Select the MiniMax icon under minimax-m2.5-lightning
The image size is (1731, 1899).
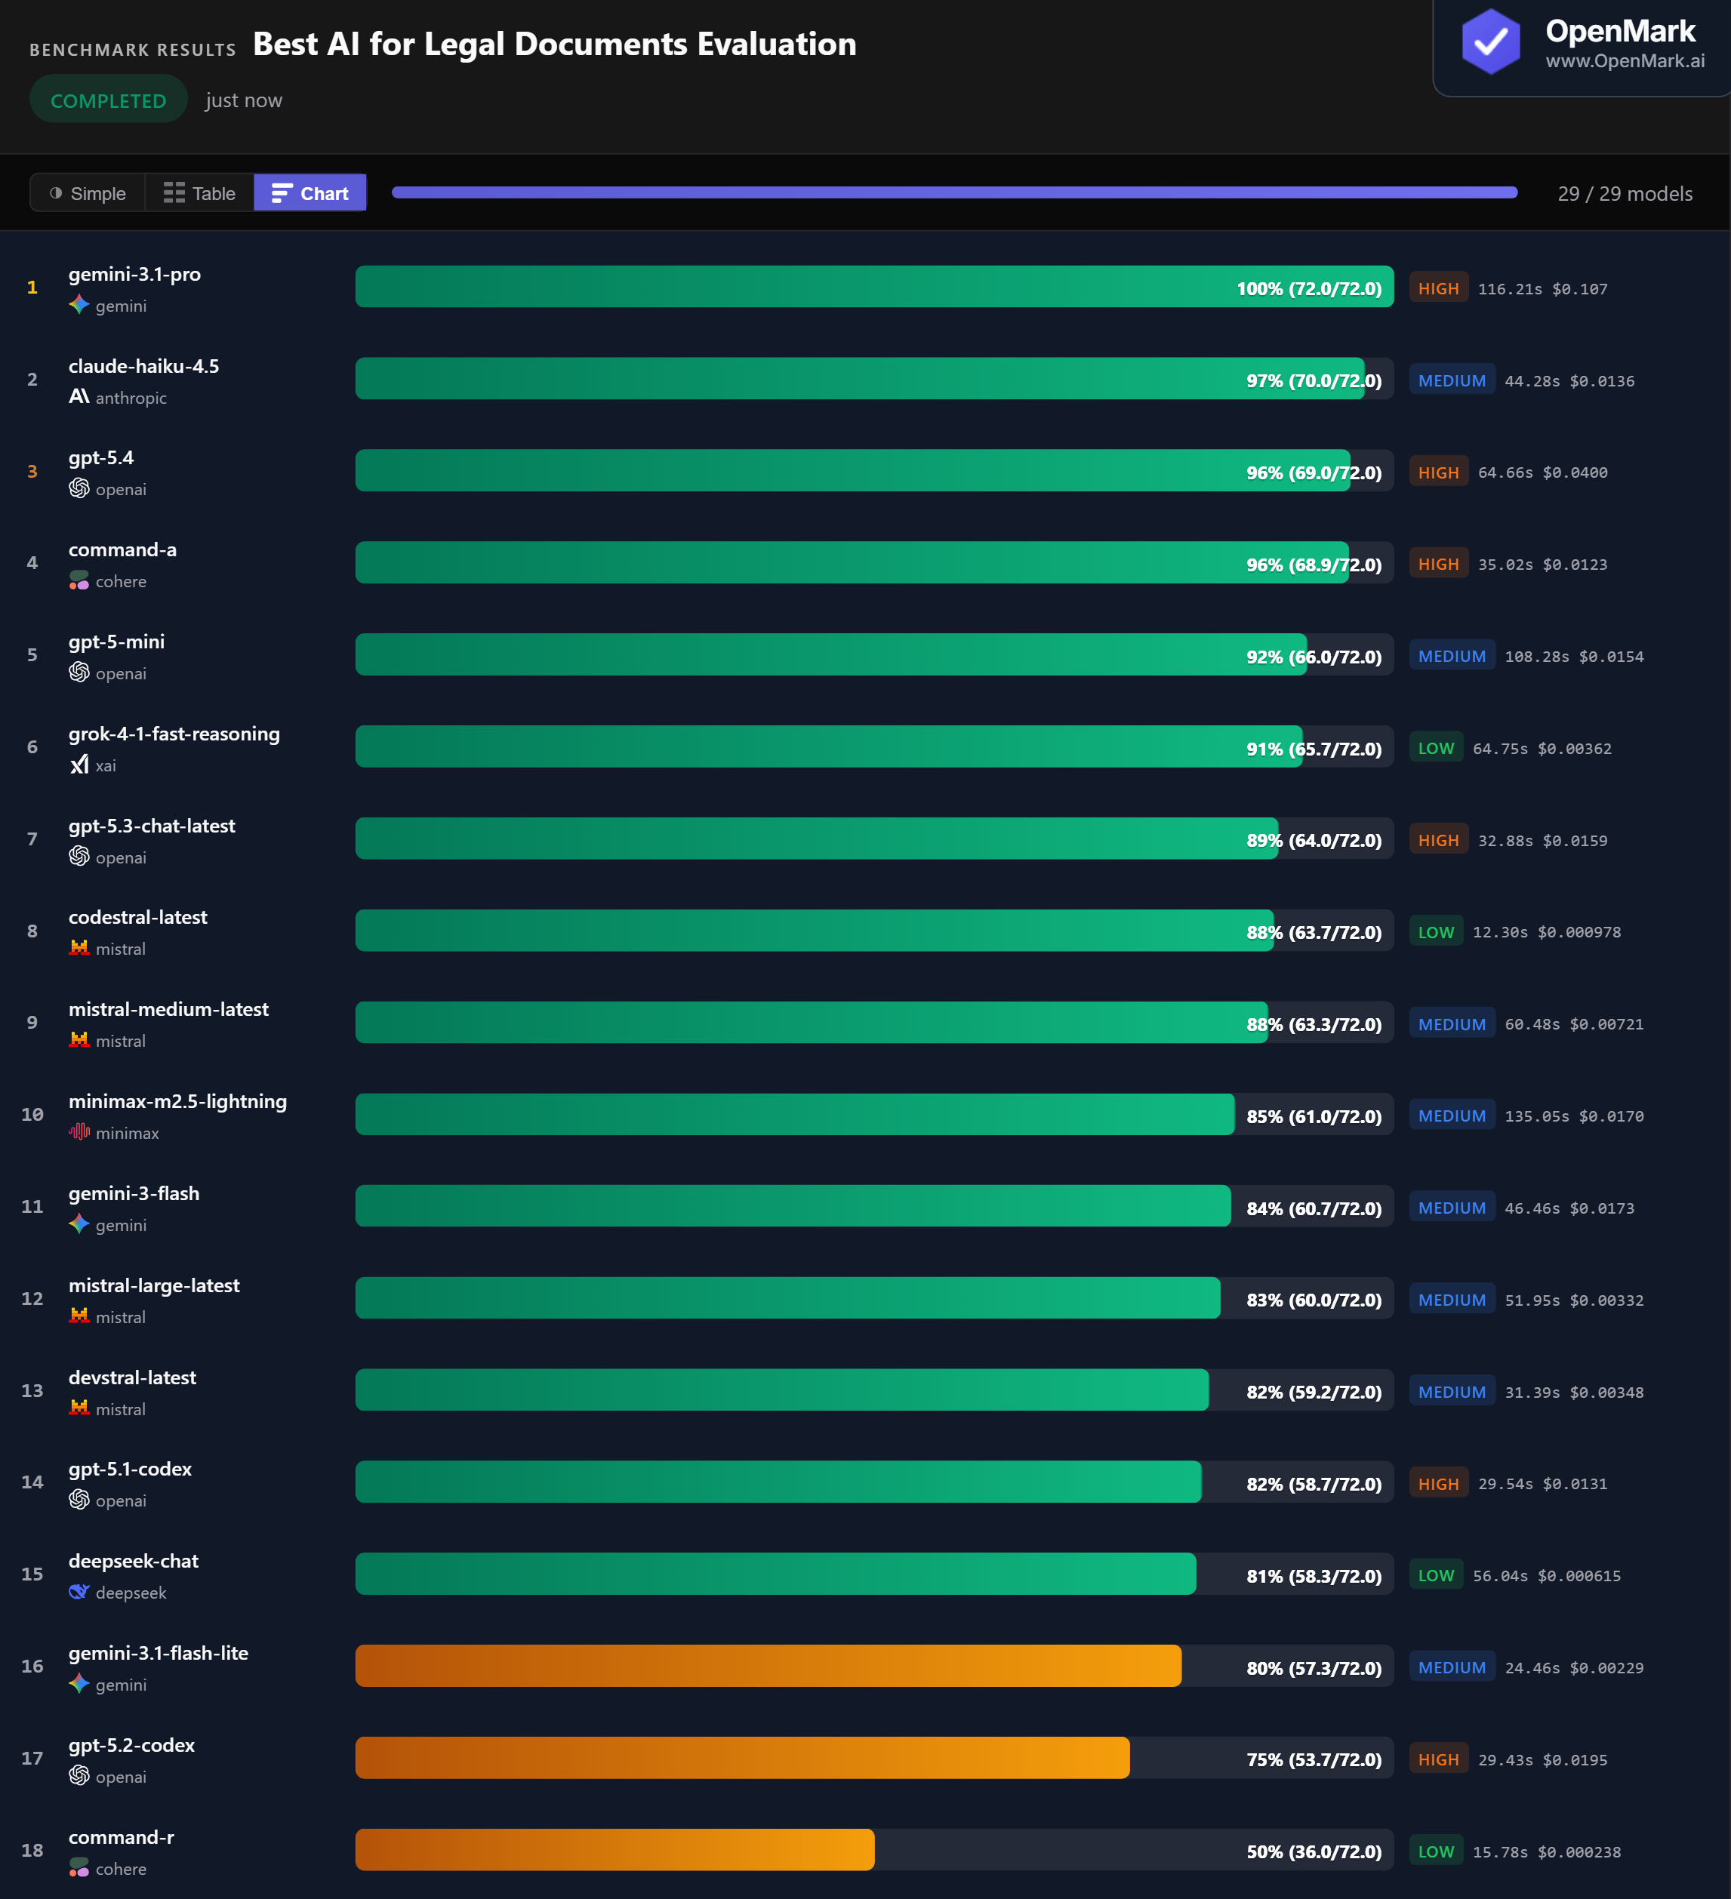81,1133
